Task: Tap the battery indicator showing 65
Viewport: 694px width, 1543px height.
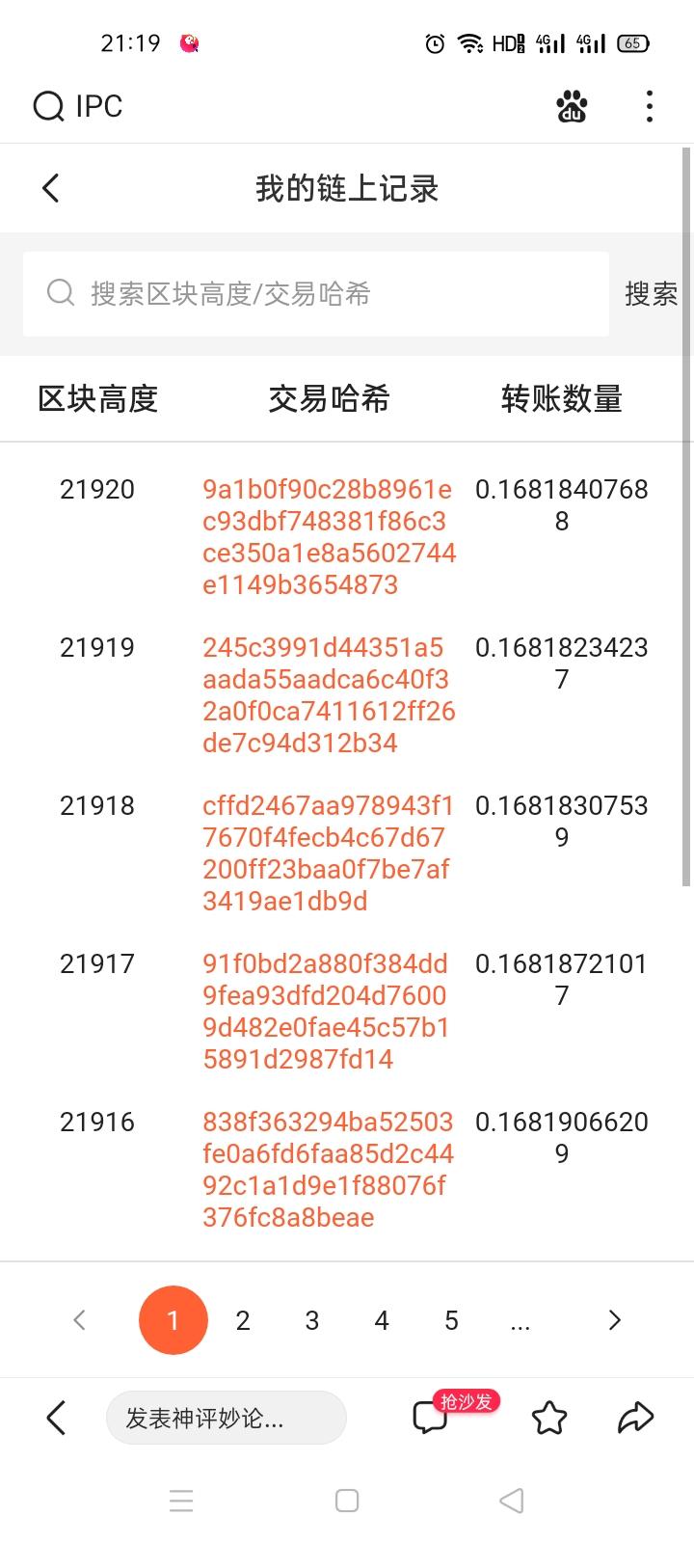Action: tap(633, 42)
